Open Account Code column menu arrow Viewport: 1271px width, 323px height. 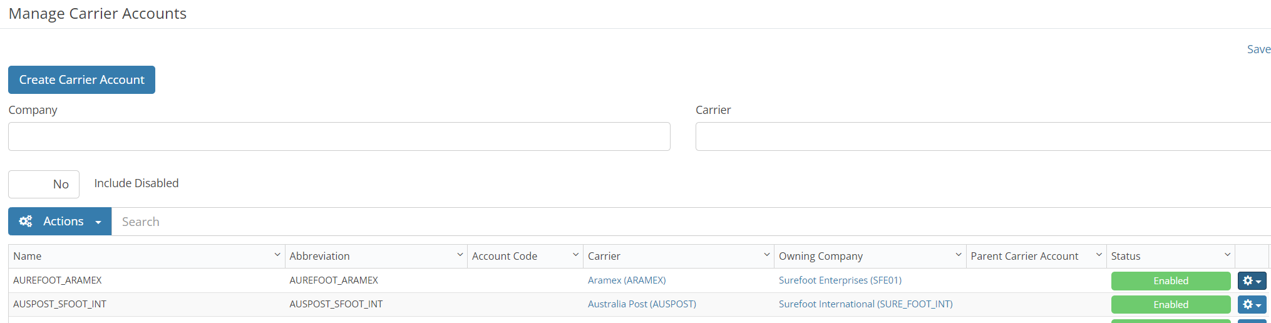[x=575, y=255]
